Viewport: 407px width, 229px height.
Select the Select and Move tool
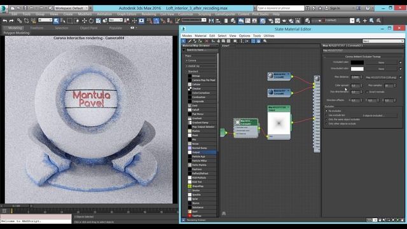pyautogui.click(x=84, y=20)
